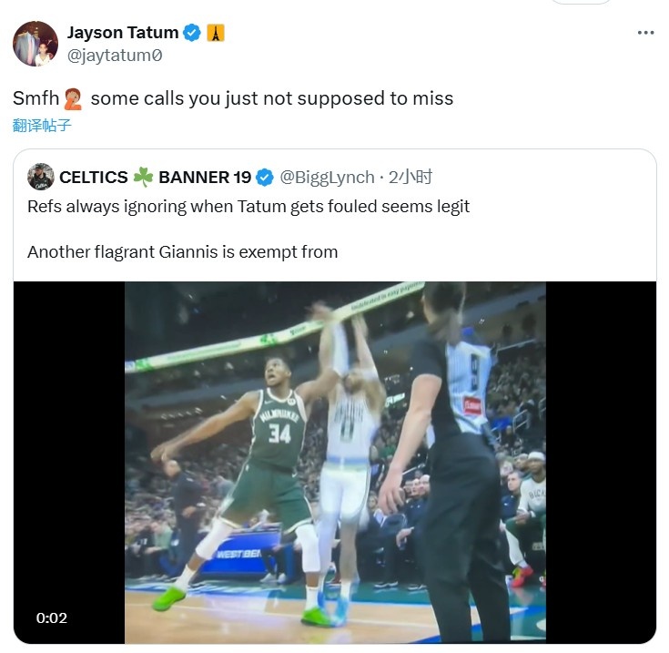This screenshot has width=669, height=653.
Task: Click text 'some calls you just not supposed to miss'
Action: pyautogui.click(x=271, y=98)
